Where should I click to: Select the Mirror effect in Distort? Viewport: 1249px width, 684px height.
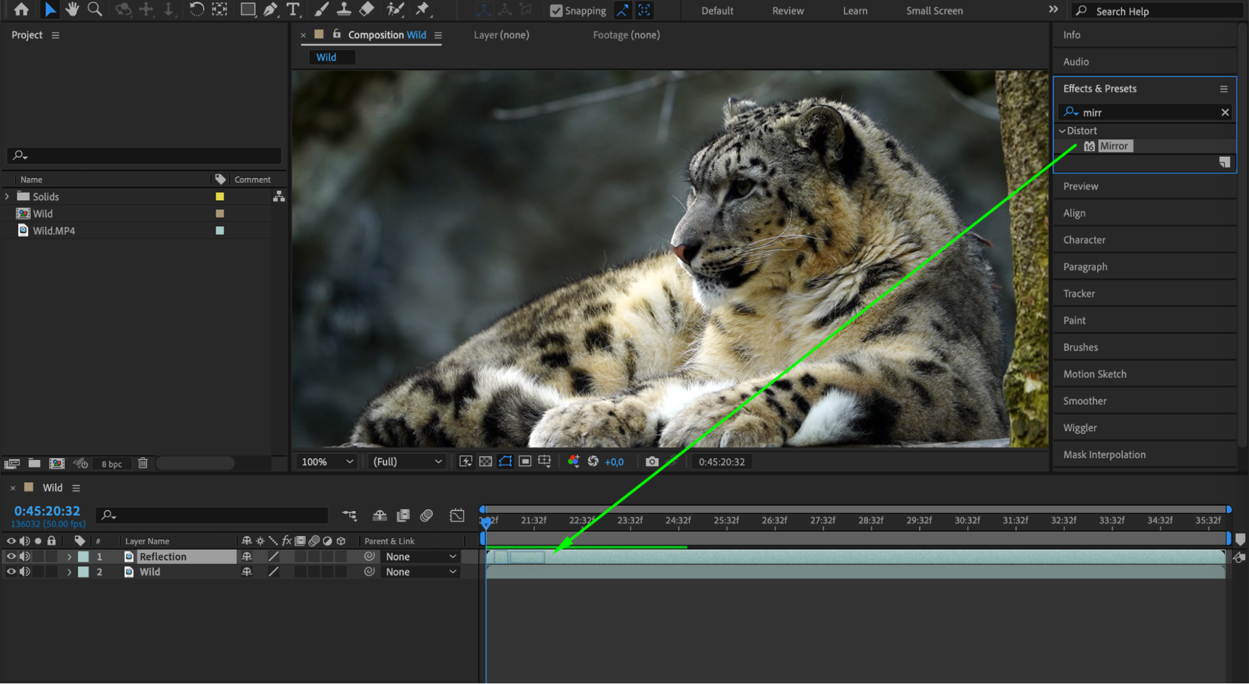pyautogui.click(x=1114, y=146)
